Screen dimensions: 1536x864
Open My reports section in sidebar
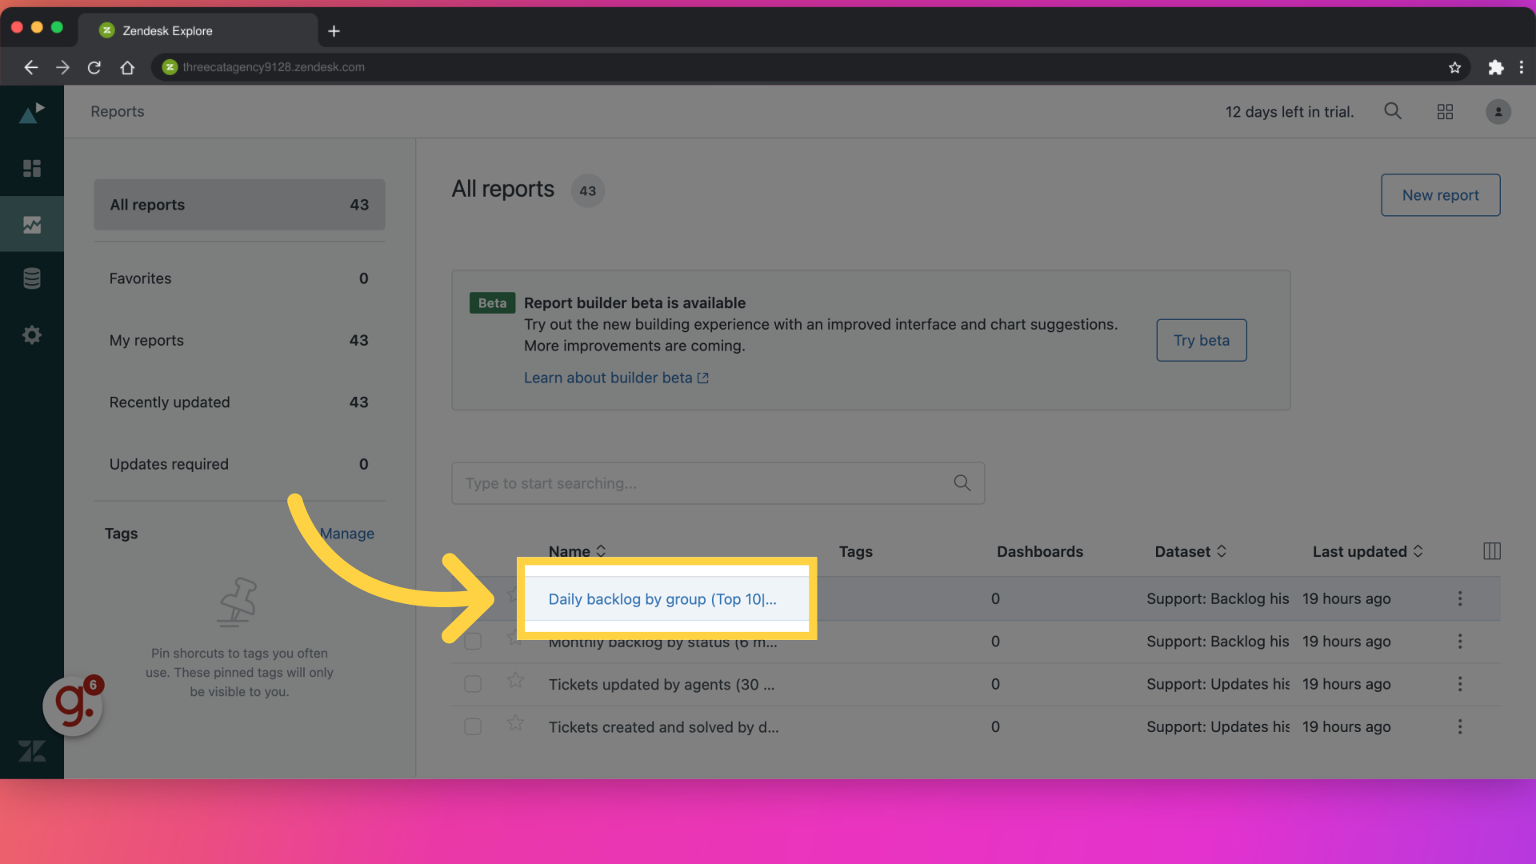click(x=146, y=340)
